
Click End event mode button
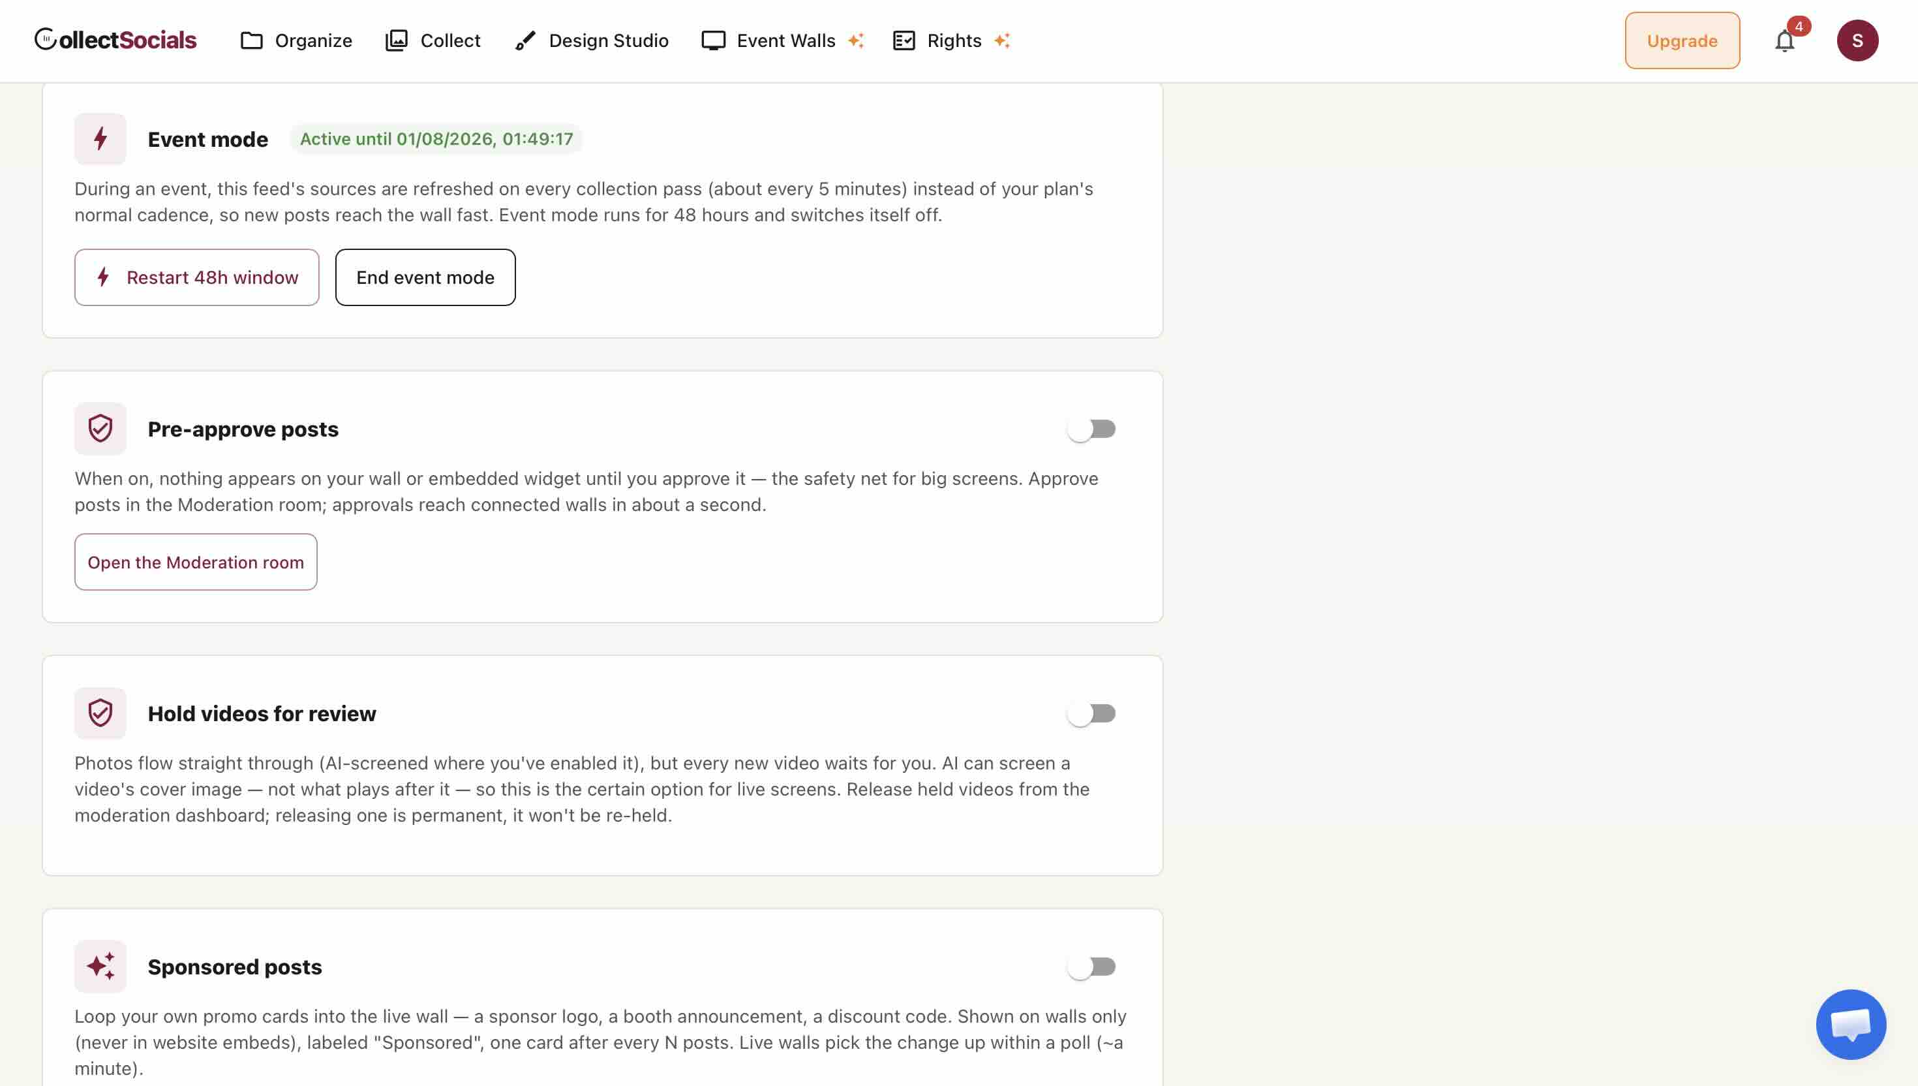(x=425, y=277)
